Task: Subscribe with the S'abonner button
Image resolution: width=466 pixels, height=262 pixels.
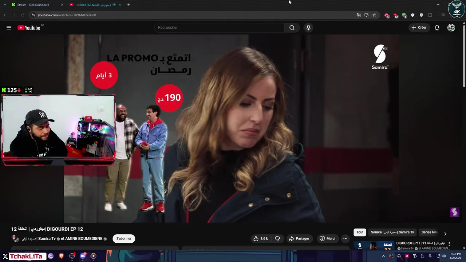Action: (124, 239)
